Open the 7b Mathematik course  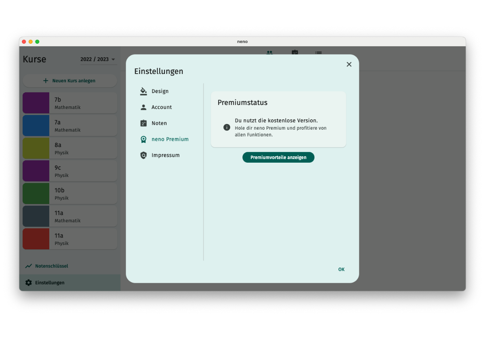70,103
